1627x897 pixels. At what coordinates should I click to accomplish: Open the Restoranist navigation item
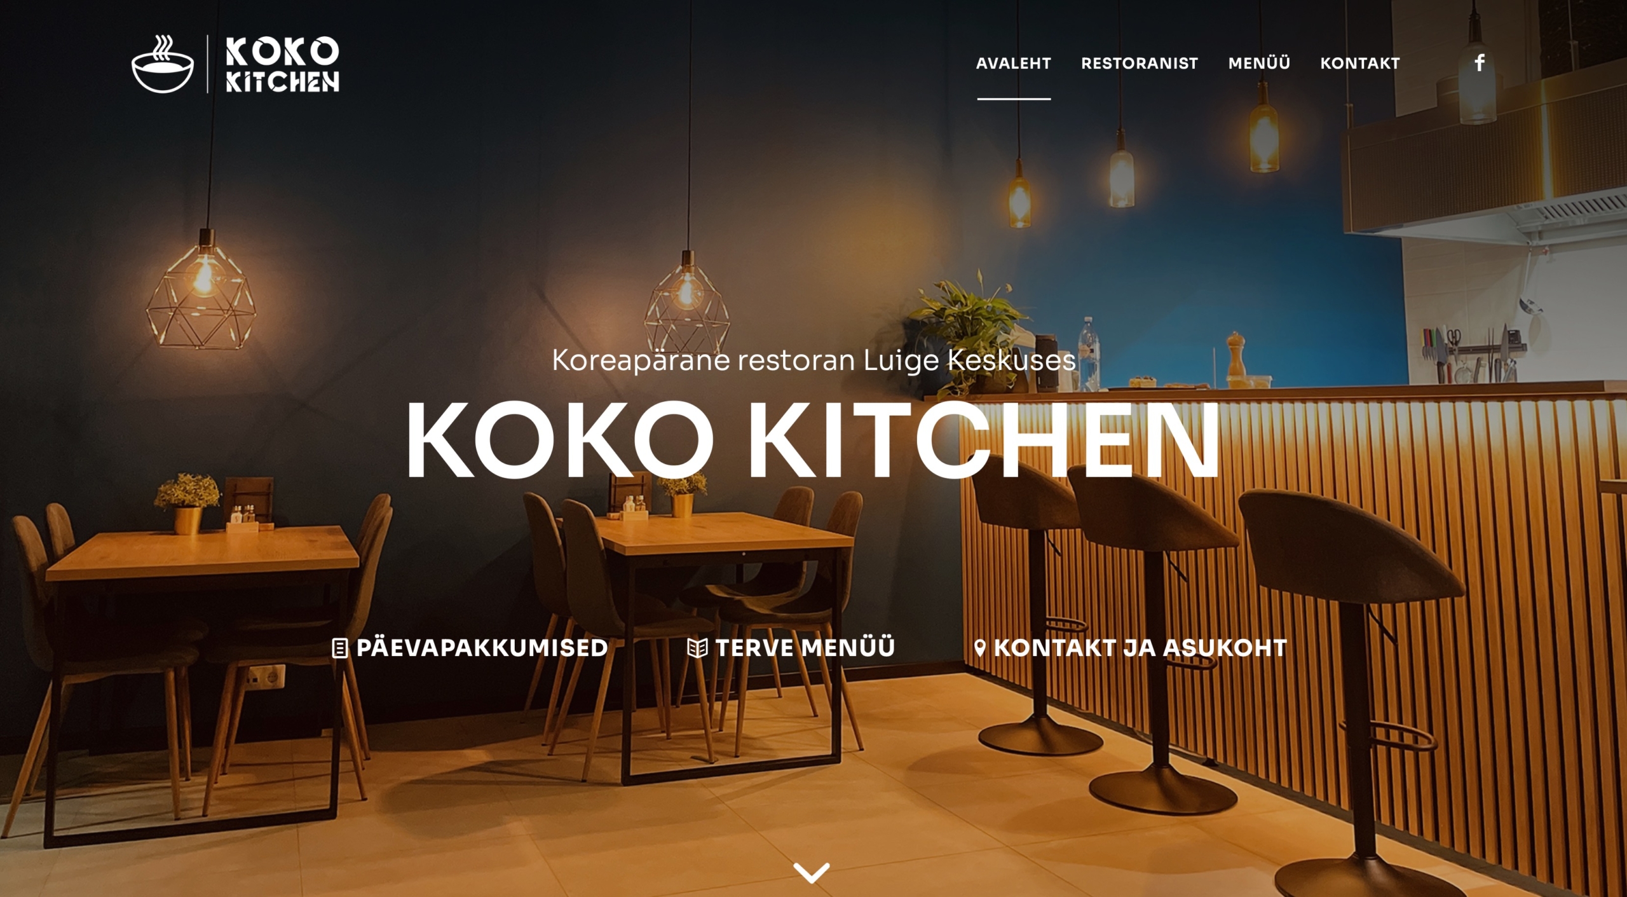[x=1140, y=63]
